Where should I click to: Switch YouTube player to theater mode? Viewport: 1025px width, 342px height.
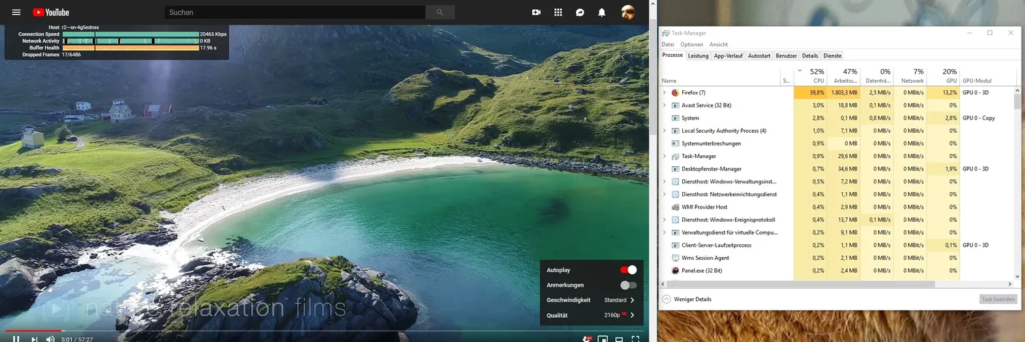point(619,339)
